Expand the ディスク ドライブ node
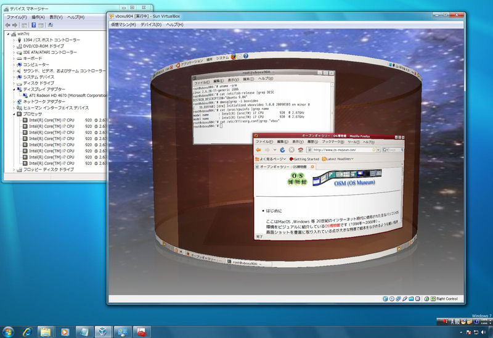Image resolution: width=493 pixels, height=338 pixels. (14, 83)
